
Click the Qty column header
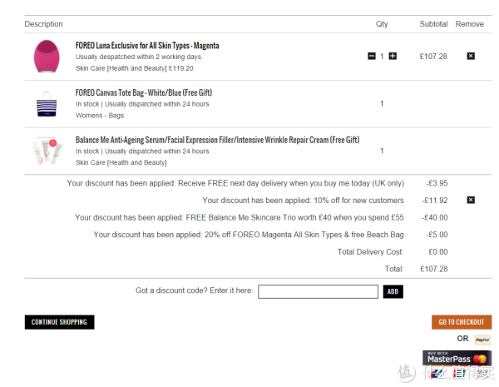click(382, 24)
